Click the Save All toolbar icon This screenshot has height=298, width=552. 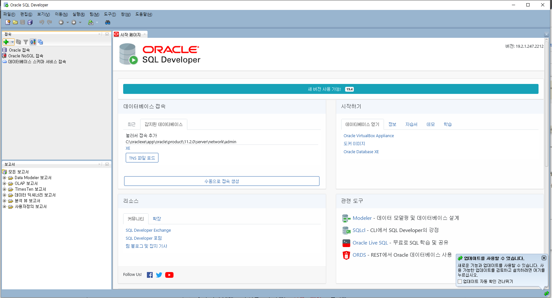30,22
